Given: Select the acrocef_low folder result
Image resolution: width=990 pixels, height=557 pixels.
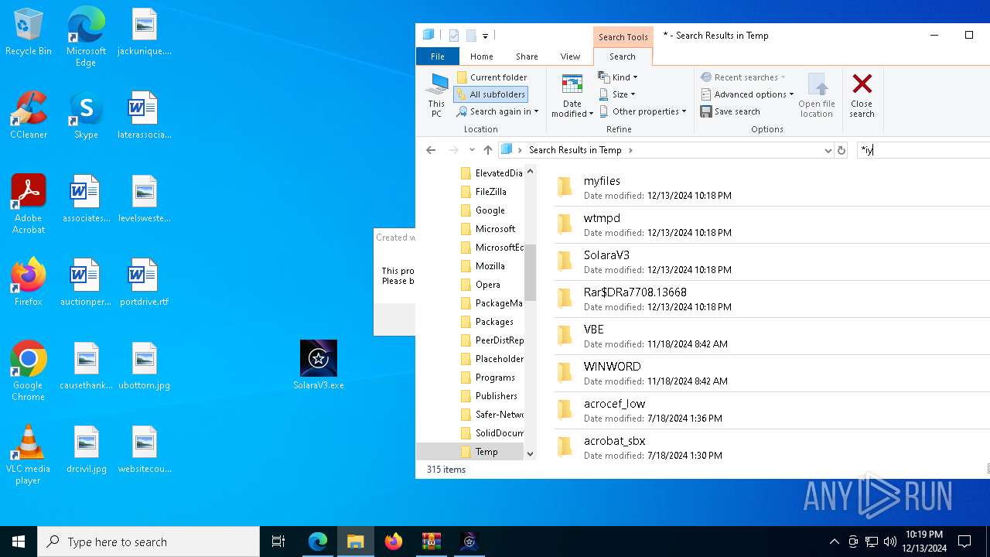Looking at the screenshot, I should (x=771, y=410).
